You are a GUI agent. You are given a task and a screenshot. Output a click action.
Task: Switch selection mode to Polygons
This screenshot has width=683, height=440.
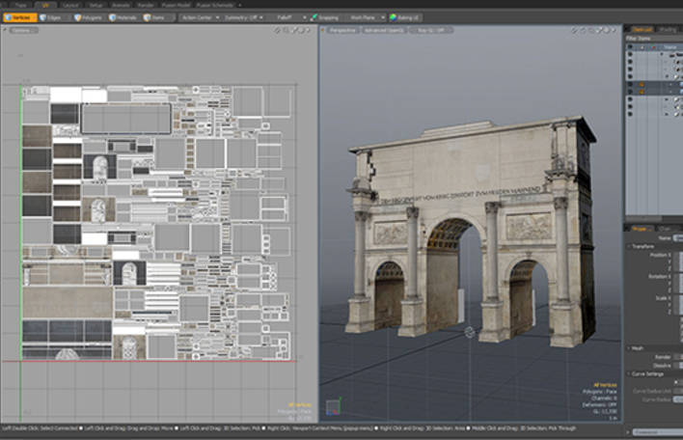[x=88, y=18]
